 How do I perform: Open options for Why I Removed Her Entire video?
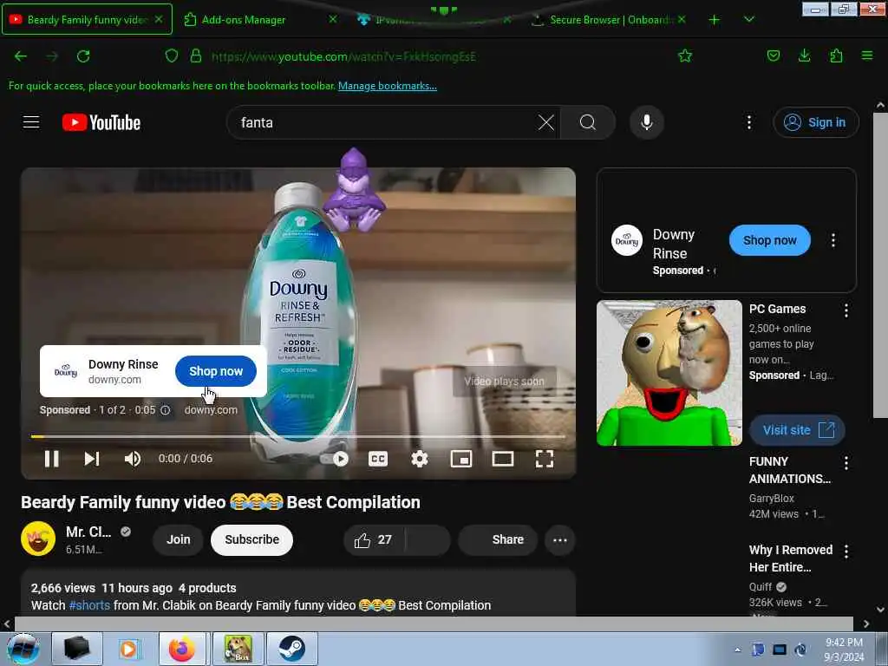tap(846, 552)
